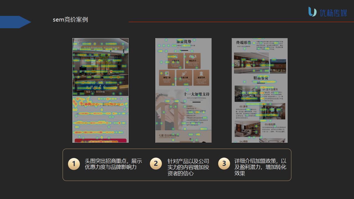Viewport: 354px width, 199px height.
Task: Select the gold number 3 circle
Action: pos(224,164)
